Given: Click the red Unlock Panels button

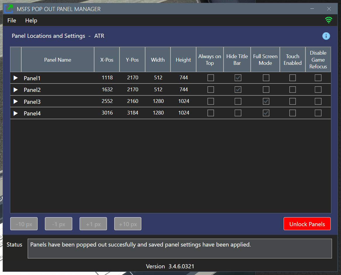Looking at the screenshot, I should point(307,224).
